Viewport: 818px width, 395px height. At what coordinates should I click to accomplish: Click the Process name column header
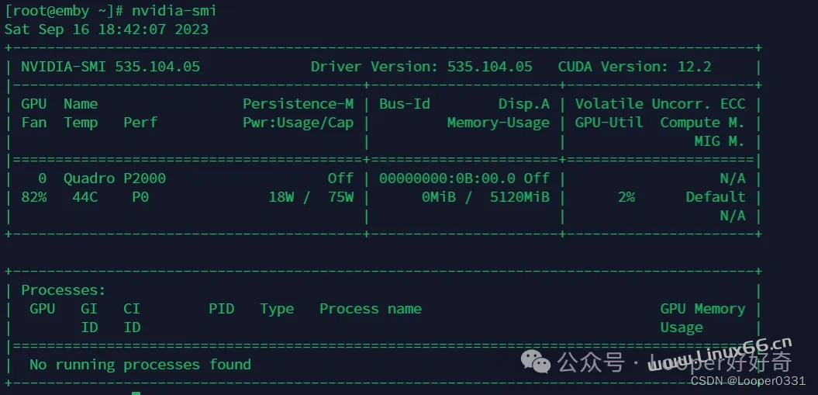(371, 308)
